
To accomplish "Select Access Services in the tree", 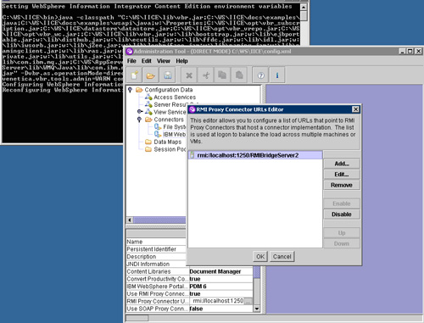I will [175, 97].
